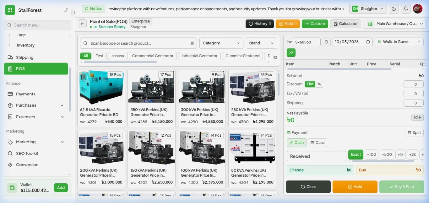Viewport: 429px width, 203px height.
Task: Open sales History
Action: tap(260, 24)
